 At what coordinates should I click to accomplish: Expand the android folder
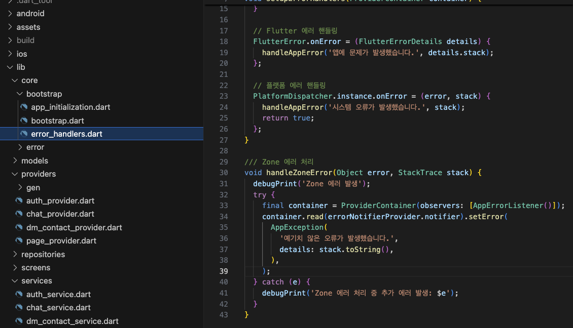(x=10, y=14)
